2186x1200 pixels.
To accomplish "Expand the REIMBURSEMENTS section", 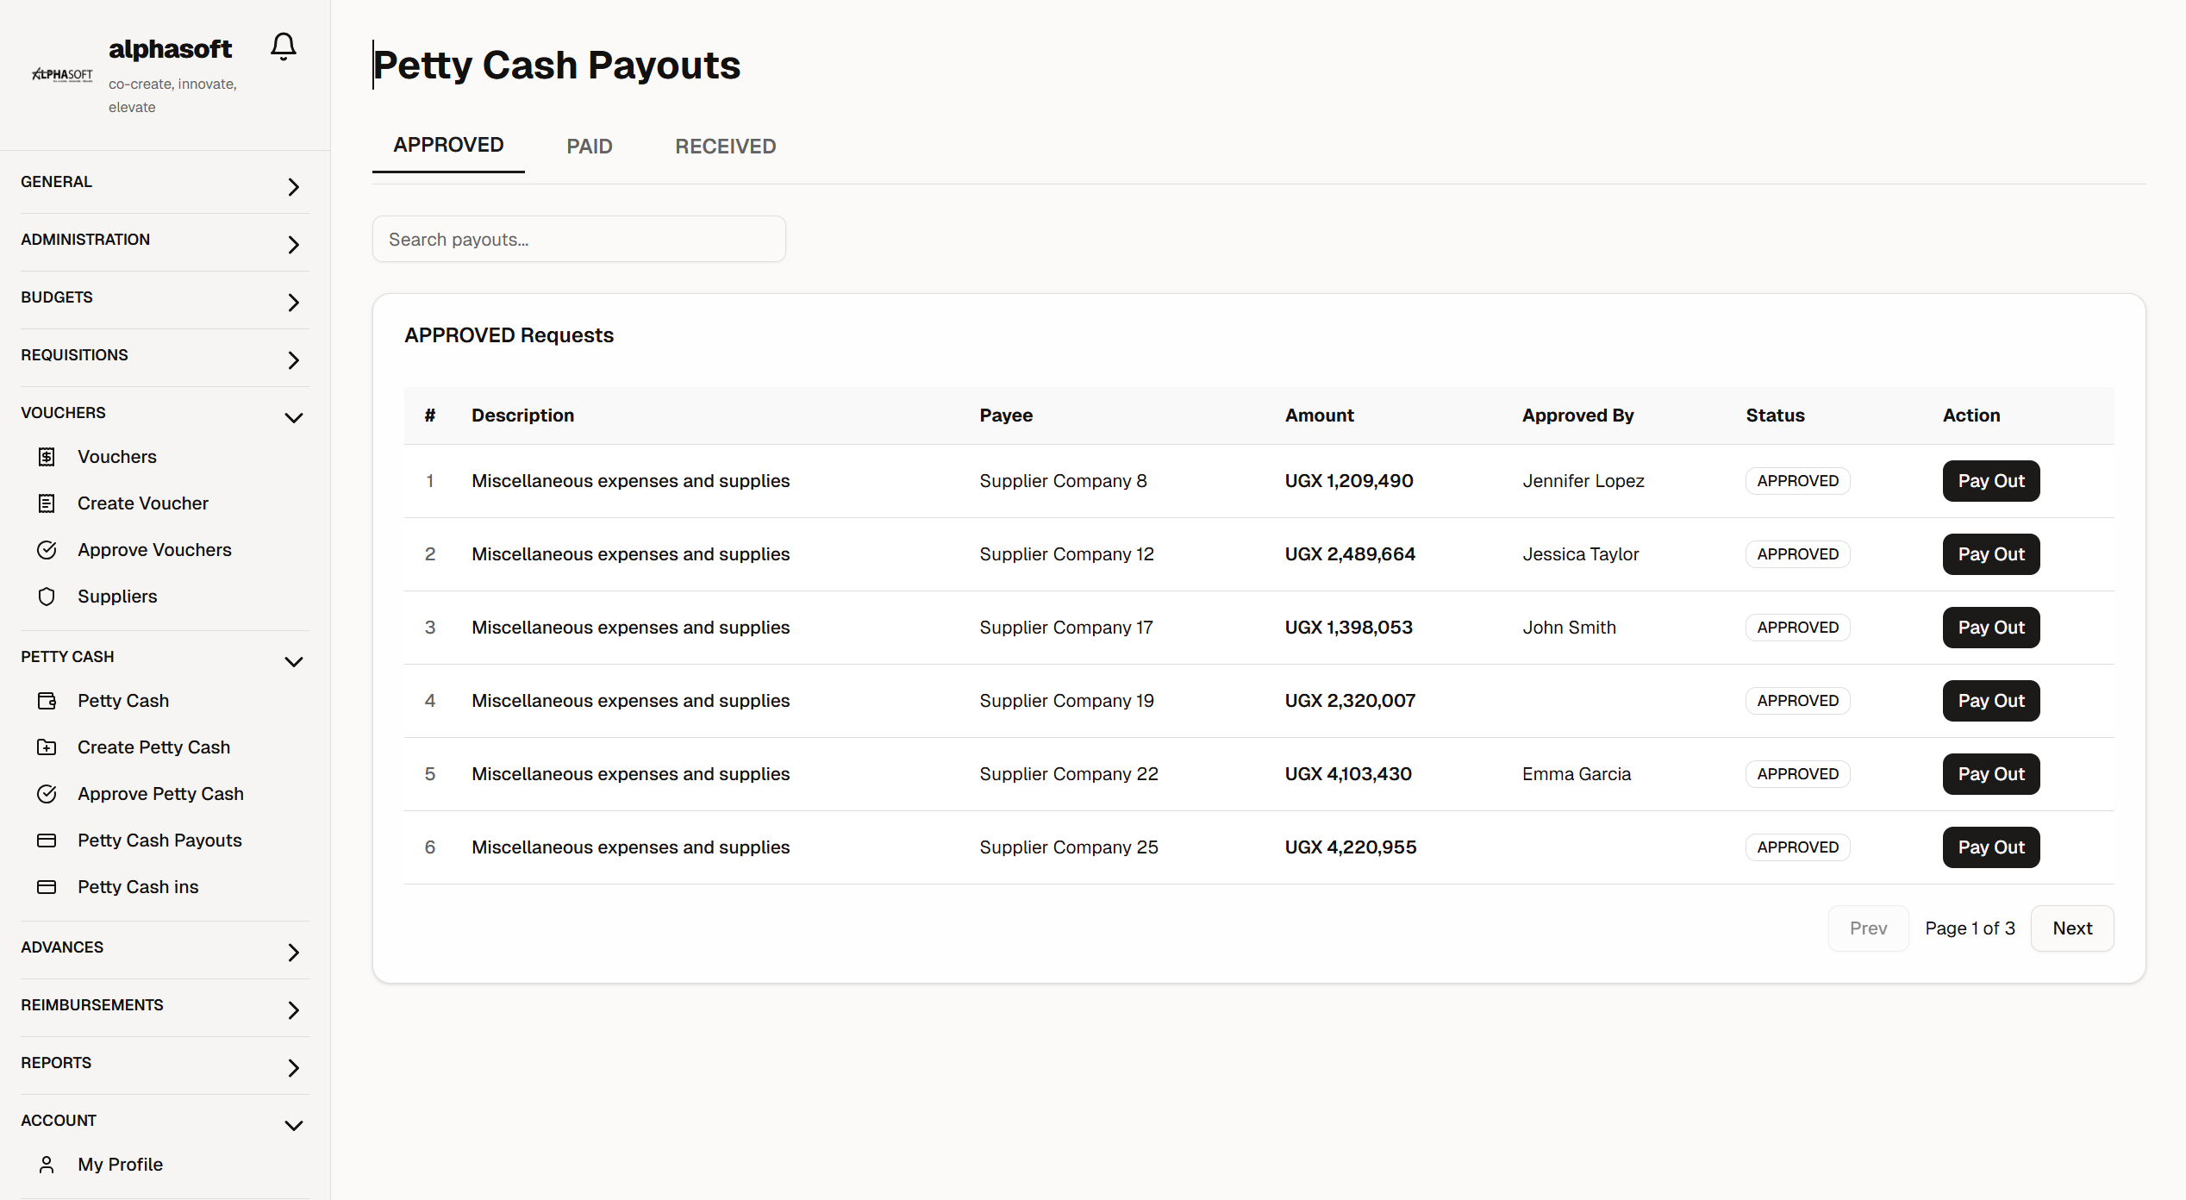I will [293, 1009].
